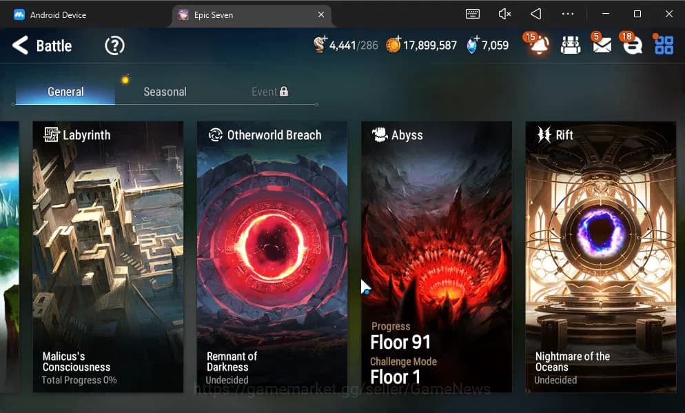Open Abyss Floor 91 card
The height and width of the screenshot is (413, 685).
(x=436, y=256)
